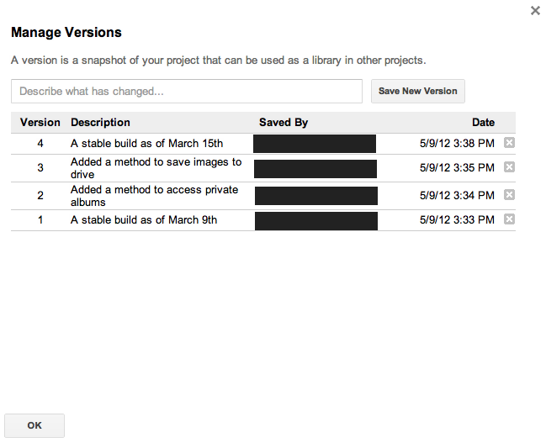This screenshot has height=443, width=546.
Task: Click the 5/9/12 3:33 PM date
Action: coord(457,220)
